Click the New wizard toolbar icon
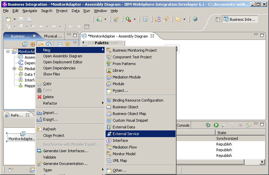Screen dimensions: 269x175 (x=8, y=19)
